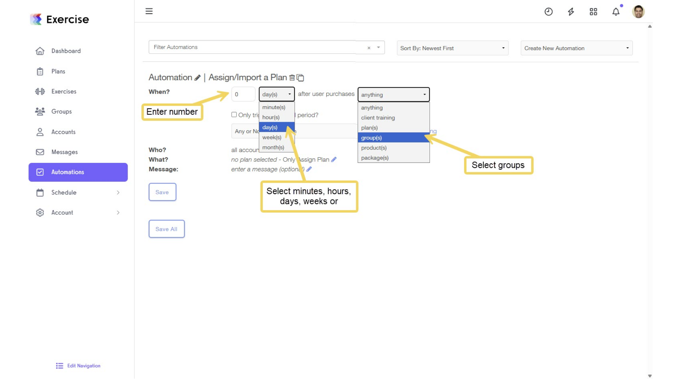The height and width of the screenshot is (379, 675).
Task: Edit the message pencil icon
Action: pyautogui.click(x=309, y=169)
